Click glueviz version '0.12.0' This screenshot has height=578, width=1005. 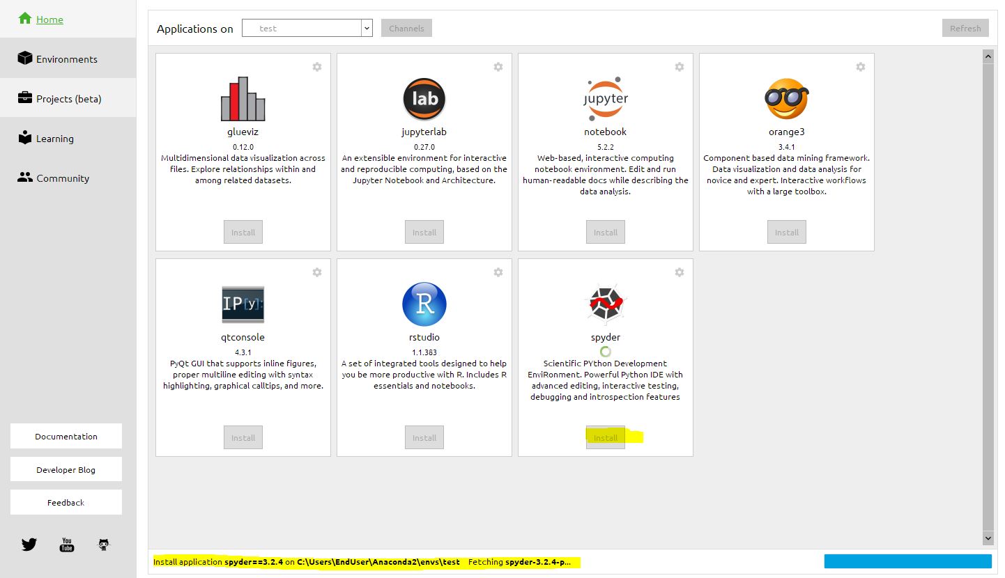243,147
